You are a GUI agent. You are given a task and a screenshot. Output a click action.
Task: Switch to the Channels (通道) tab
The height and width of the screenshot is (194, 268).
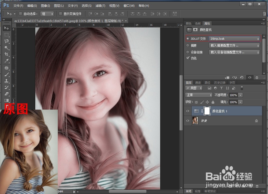[x=198, y=83]
